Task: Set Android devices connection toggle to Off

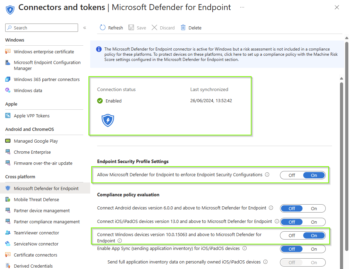Action: pos(291,208)
